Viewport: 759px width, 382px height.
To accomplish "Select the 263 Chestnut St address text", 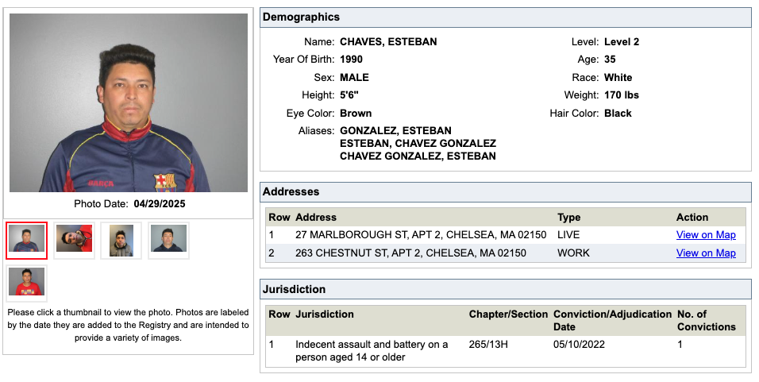I will coord(410,253).
